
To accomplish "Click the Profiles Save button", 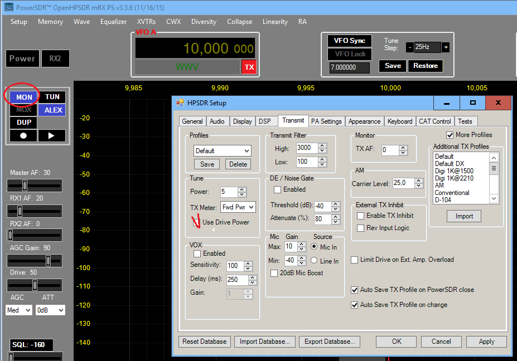I will click(207, 164).
